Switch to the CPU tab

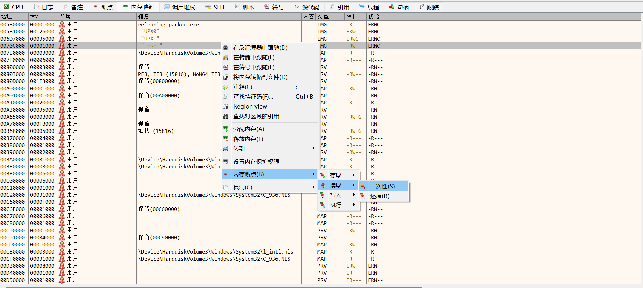coord(14,7)
